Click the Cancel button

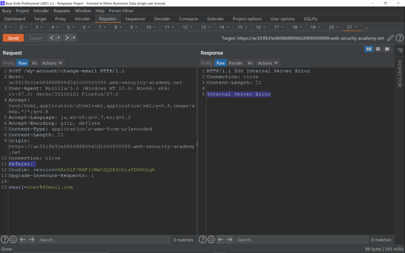pyautogui.click(x=35, y=38)
